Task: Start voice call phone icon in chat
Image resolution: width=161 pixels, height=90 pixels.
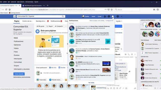Action: 129,54
